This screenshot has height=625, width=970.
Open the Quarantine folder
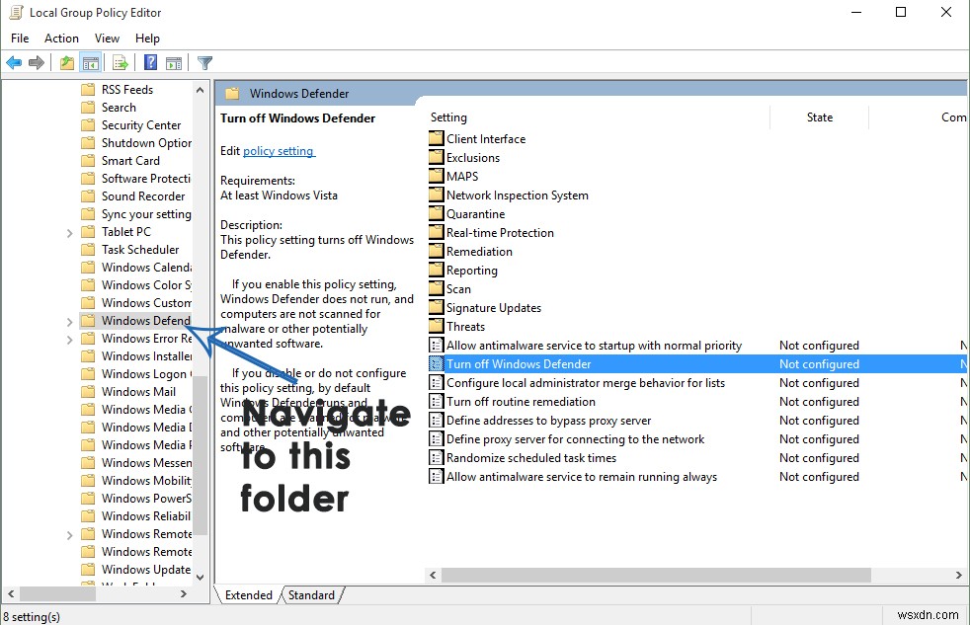pos(467,214)
